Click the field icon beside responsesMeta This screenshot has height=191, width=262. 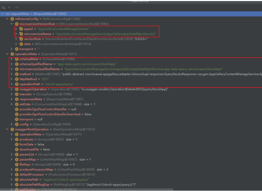tap(17, 99)
